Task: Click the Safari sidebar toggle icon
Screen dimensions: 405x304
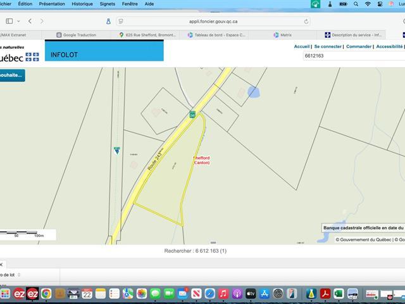Action: coord(9,21)
